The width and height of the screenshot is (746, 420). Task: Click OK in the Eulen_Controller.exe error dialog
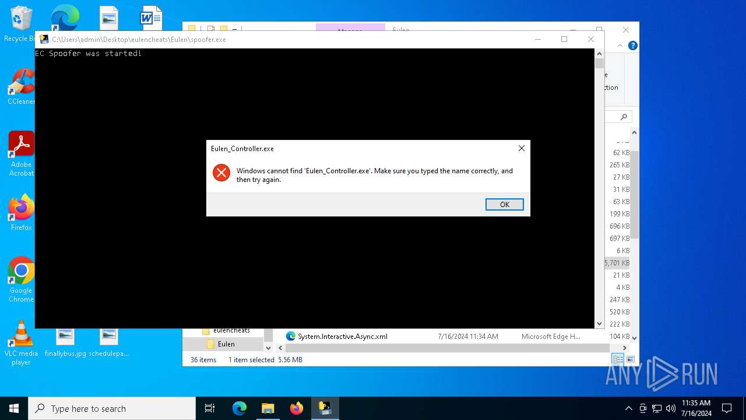[504, 204]
